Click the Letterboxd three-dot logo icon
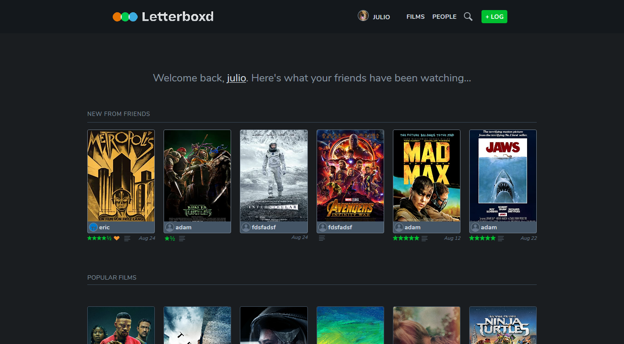The height and width of the screenshot is (344, 624). pos(125,17)
